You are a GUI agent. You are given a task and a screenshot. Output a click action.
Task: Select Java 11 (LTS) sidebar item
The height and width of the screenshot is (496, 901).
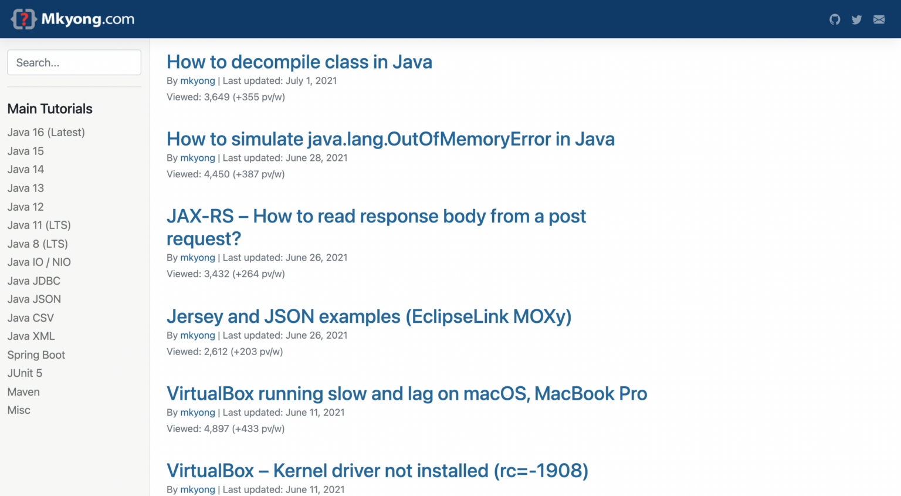[39, 225]
